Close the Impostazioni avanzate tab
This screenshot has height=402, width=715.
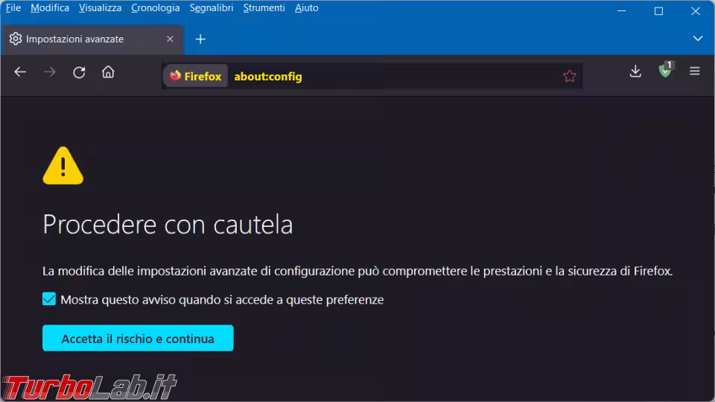(170, 39)
